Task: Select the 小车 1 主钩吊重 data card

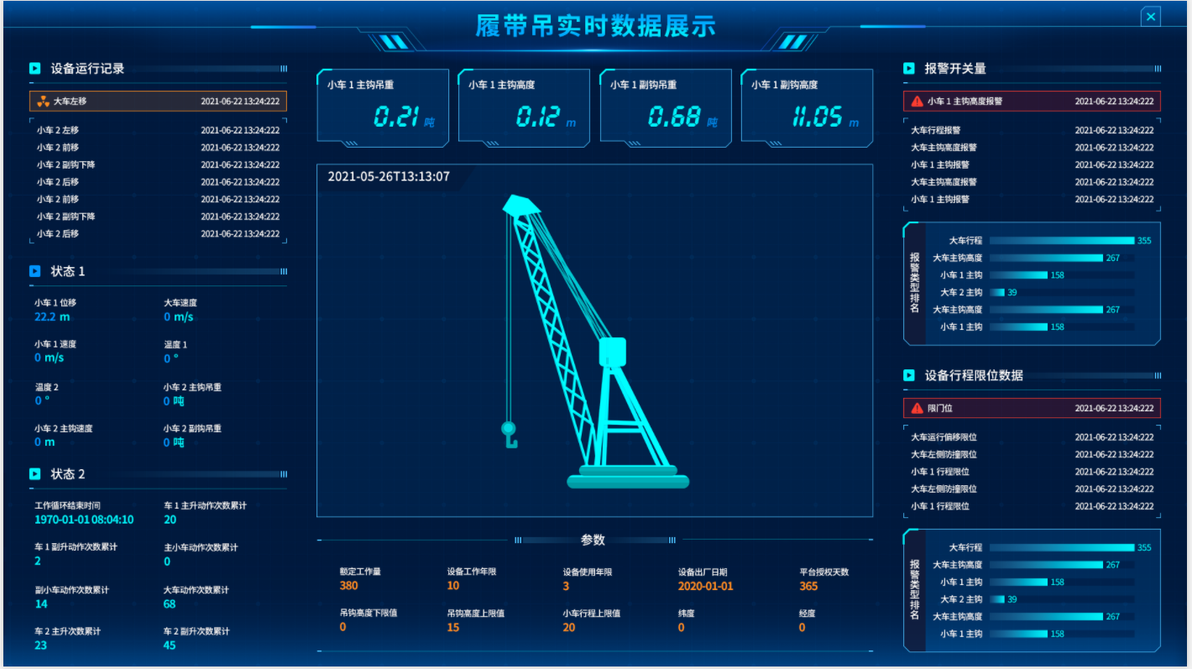Action: point(382,108)
